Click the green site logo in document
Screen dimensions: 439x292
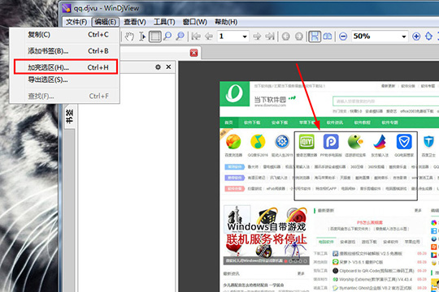point(235,93)
